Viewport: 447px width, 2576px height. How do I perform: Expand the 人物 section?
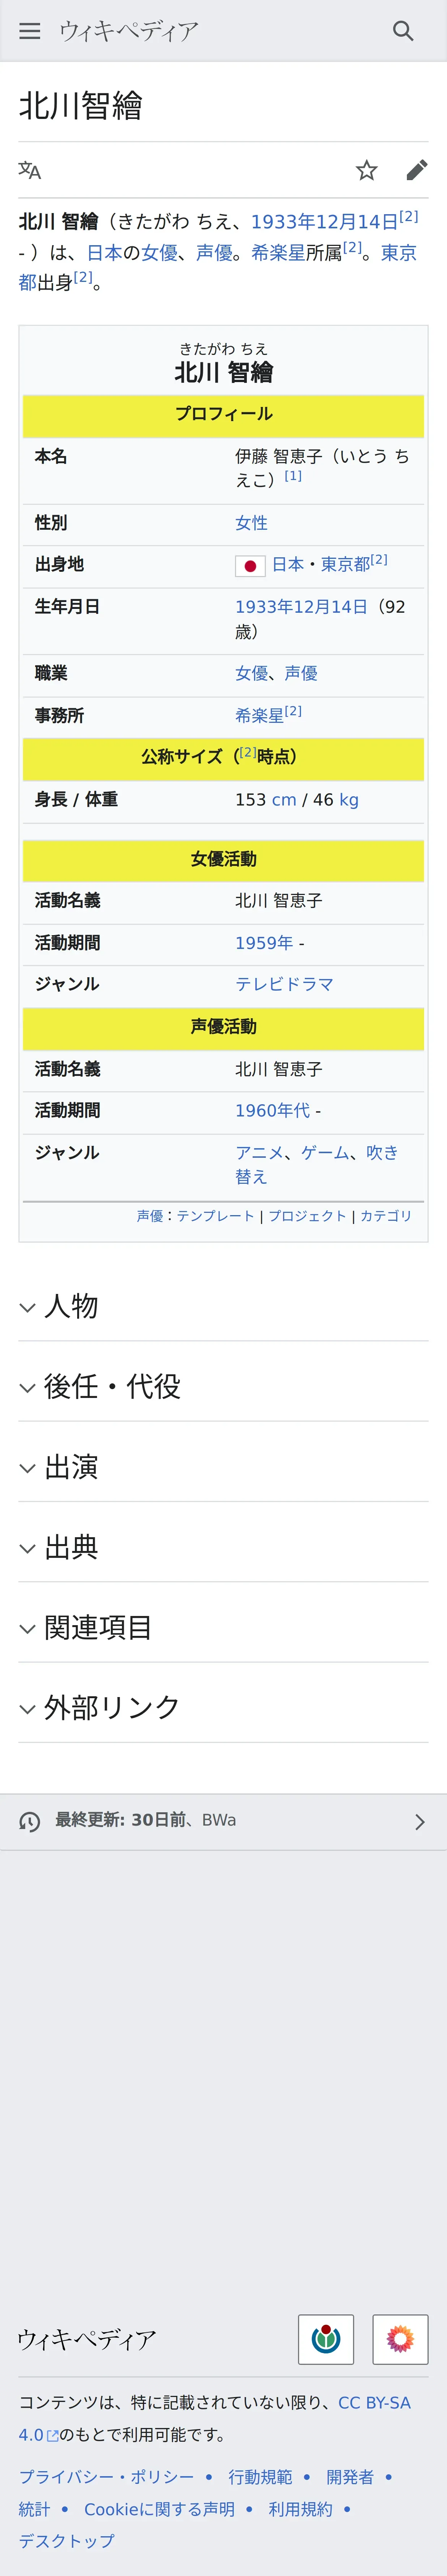[223, 1306]
